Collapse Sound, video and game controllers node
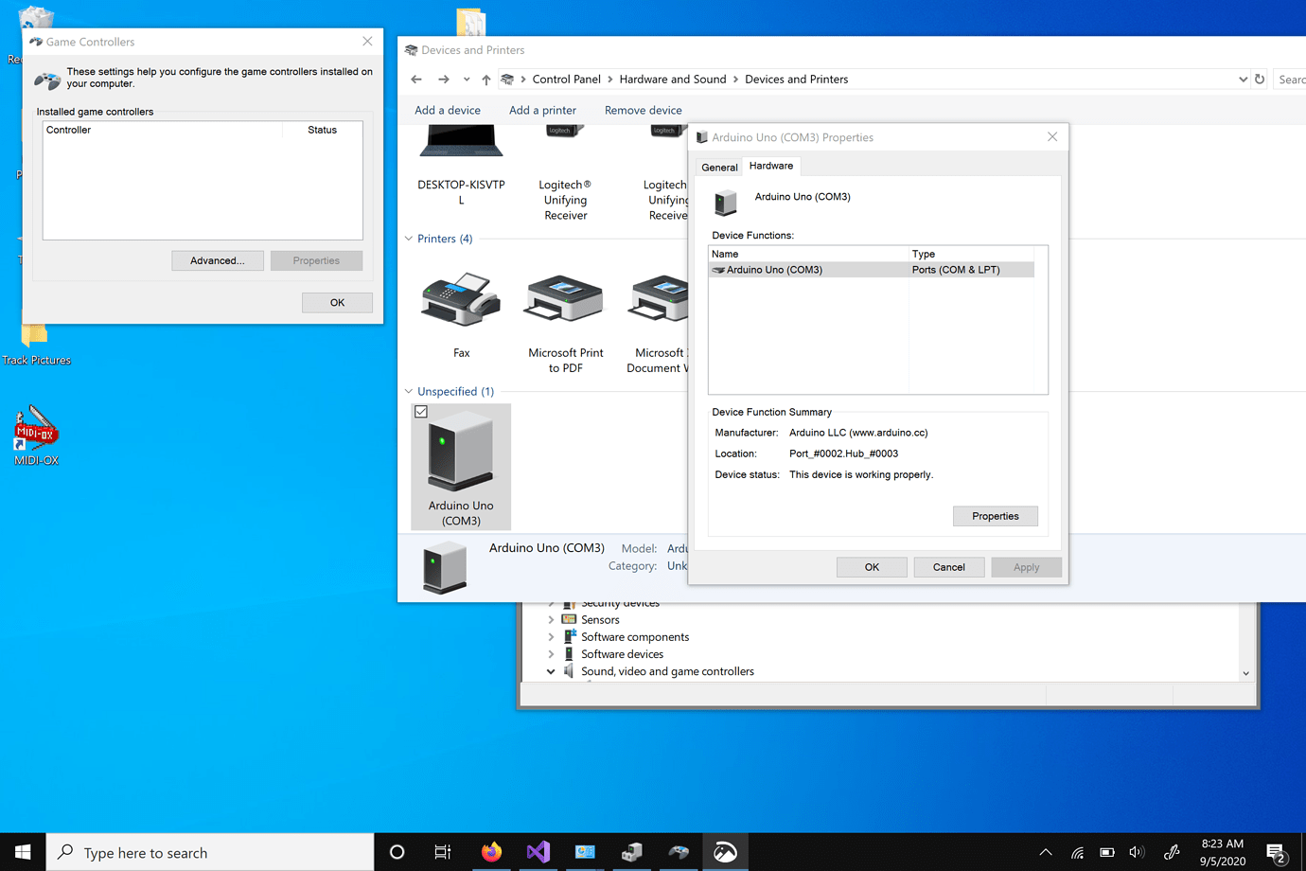The height and width of the screenshot is (871, 1306). tap(551, 671)
